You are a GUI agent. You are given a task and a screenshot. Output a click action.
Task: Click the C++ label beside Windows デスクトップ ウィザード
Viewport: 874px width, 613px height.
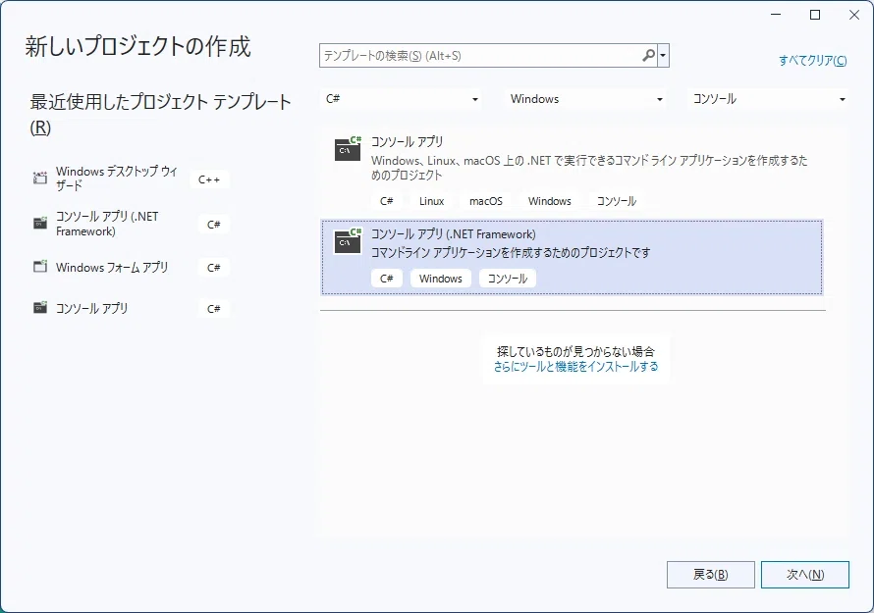[x=209, y=179]
